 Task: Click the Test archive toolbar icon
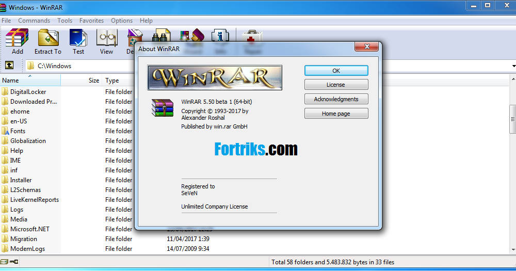pos(78,37)
